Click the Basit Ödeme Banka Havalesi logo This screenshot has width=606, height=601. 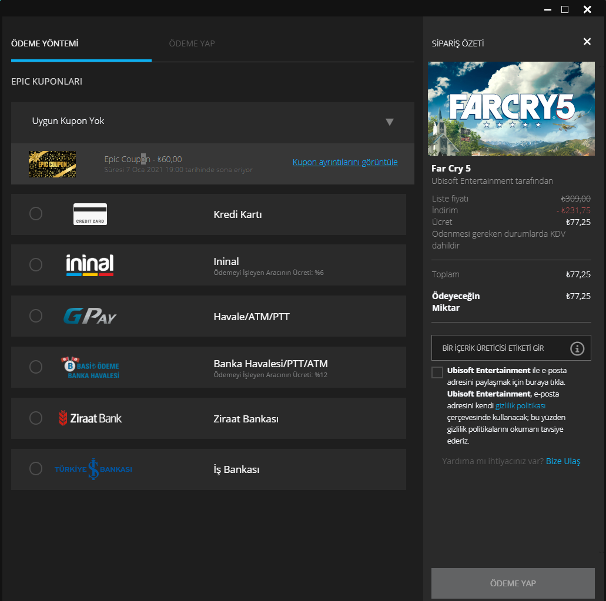(x=90, y=367)
